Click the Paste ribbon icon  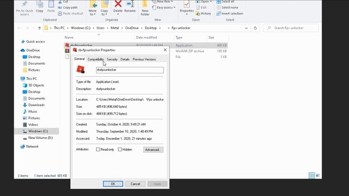[51, 4]
